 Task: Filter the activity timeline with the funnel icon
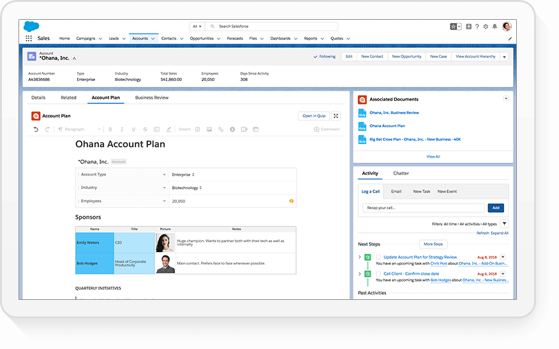(x=504, y=224)
